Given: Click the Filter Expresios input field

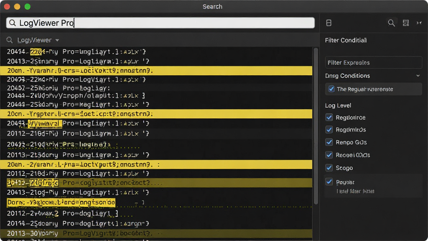Looking at the screenshot, I should coord(373,63).
